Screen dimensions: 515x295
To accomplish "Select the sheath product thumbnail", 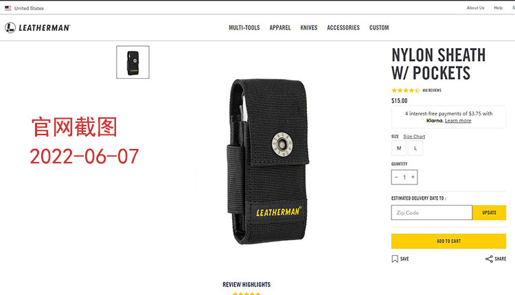I will point(133,62).
